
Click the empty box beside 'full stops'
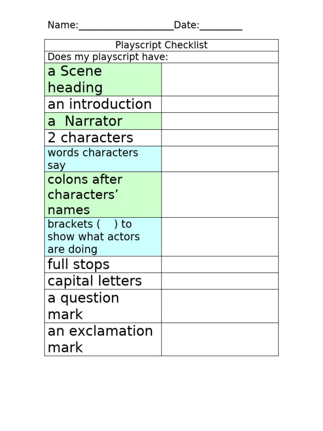220,264
